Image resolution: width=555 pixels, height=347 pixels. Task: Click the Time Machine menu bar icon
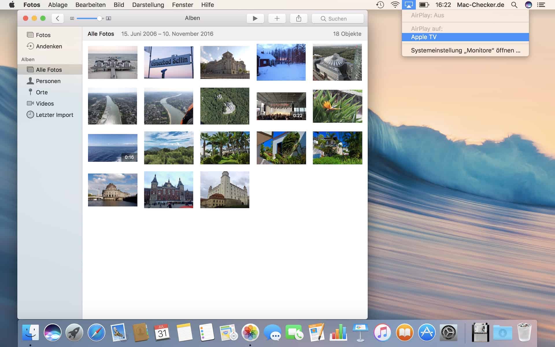pos(380,5)
